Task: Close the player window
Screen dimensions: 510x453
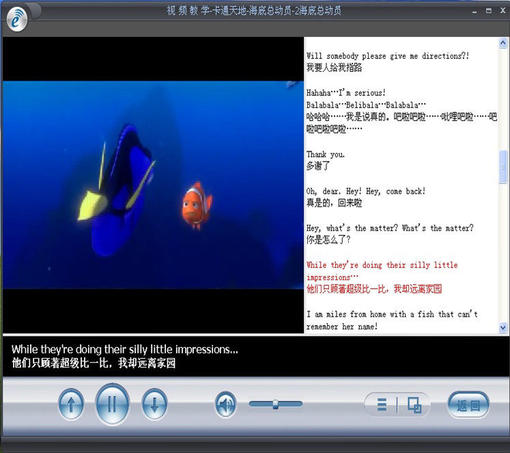Action: point(502,11)
